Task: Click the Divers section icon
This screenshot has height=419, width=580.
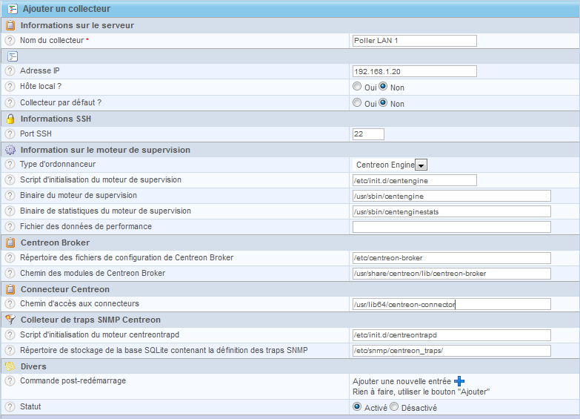Action: click(x=10, y=366)
